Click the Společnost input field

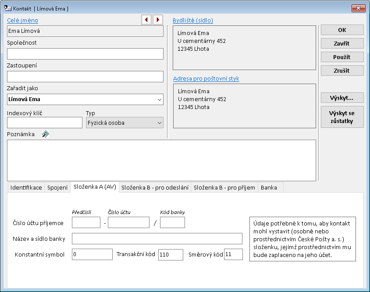(x=85, y=54)
